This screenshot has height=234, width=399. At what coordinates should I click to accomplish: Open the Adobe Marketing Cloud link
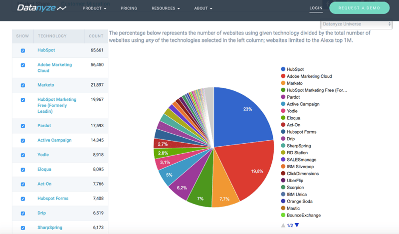click(55, 68)
